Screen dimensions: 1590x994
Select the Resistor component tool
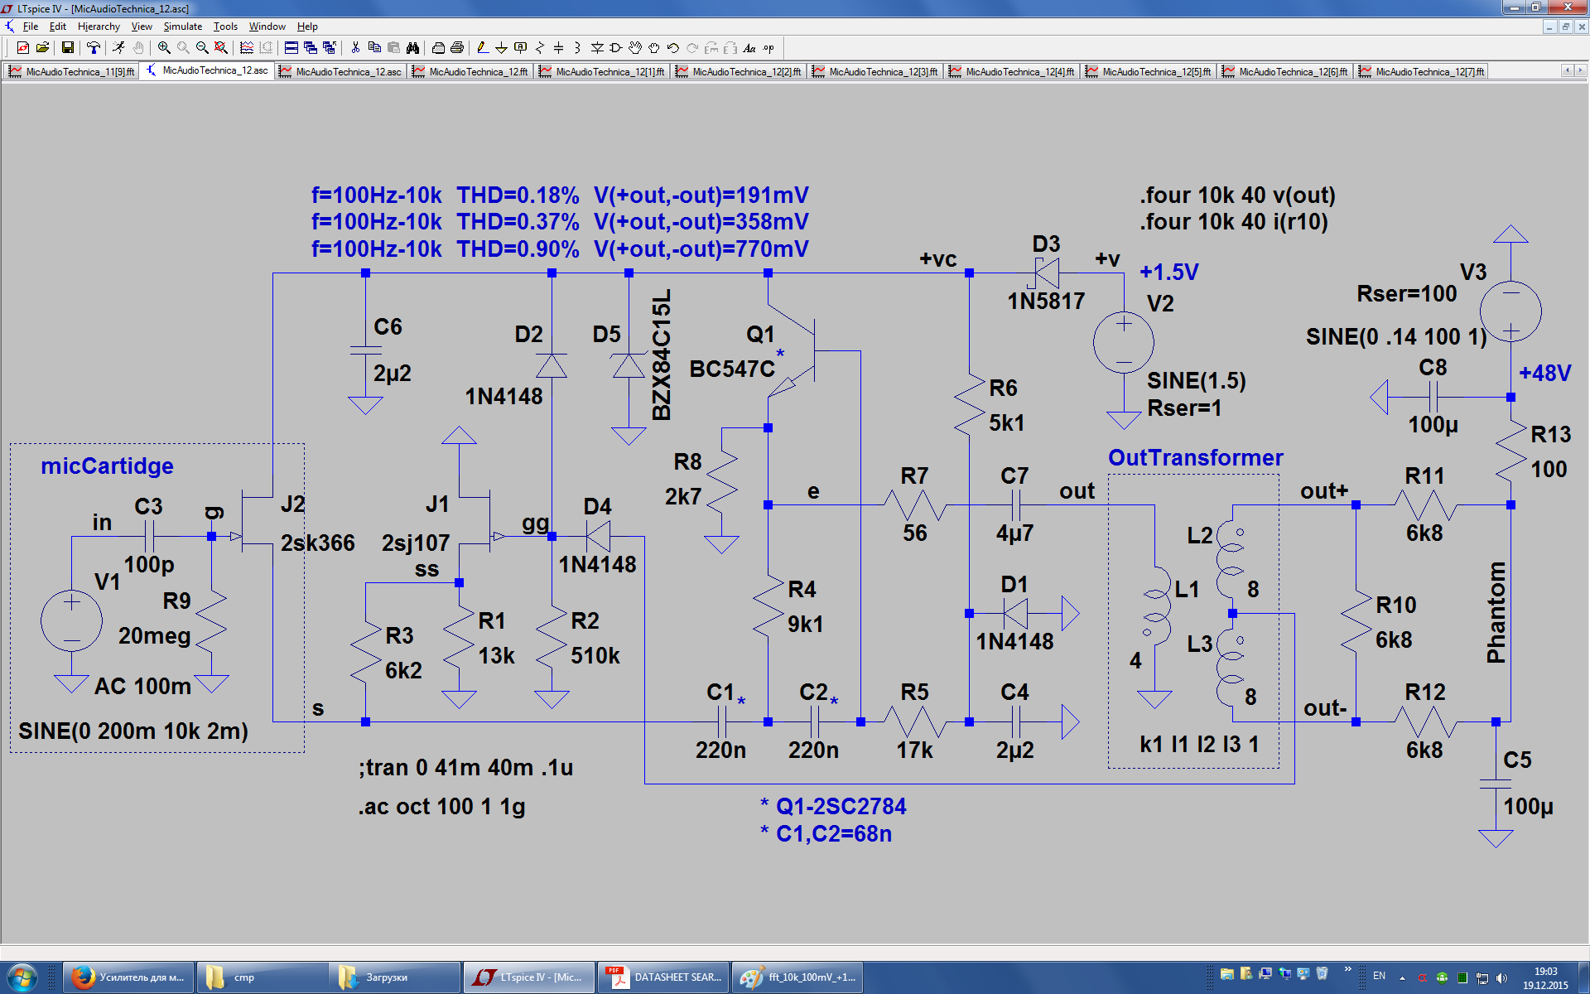pyautogui.click(x=540, y=48)
